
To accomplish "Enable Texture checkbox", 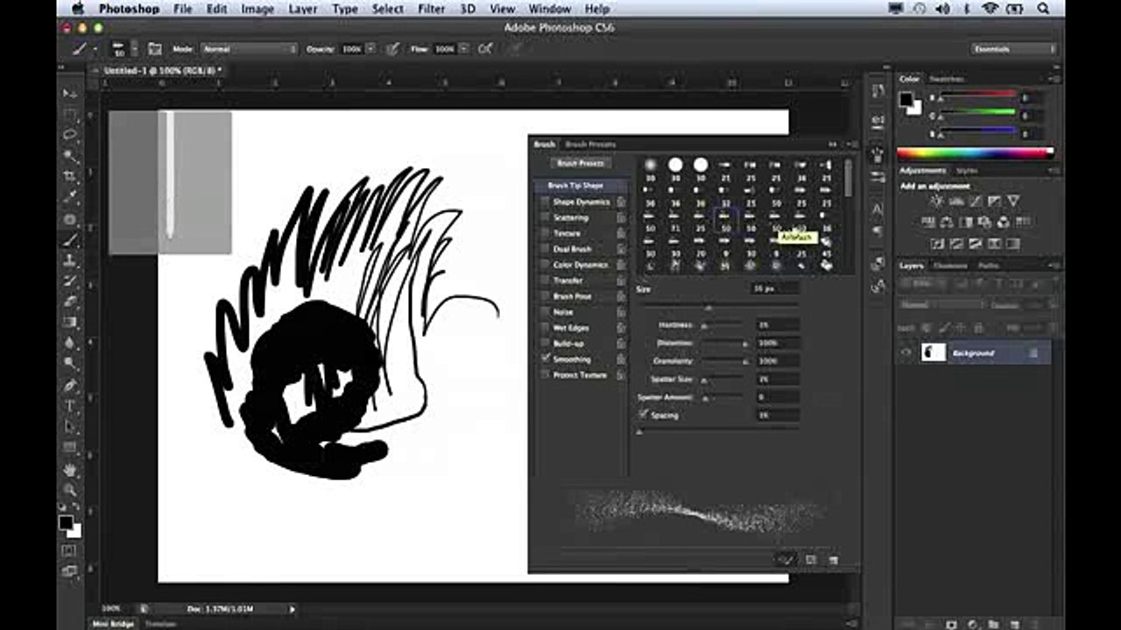I will pos(546,234).
